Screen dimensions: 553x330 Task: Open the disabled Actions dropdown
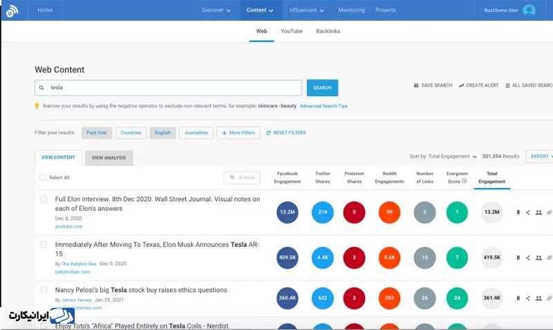[242, 178]
